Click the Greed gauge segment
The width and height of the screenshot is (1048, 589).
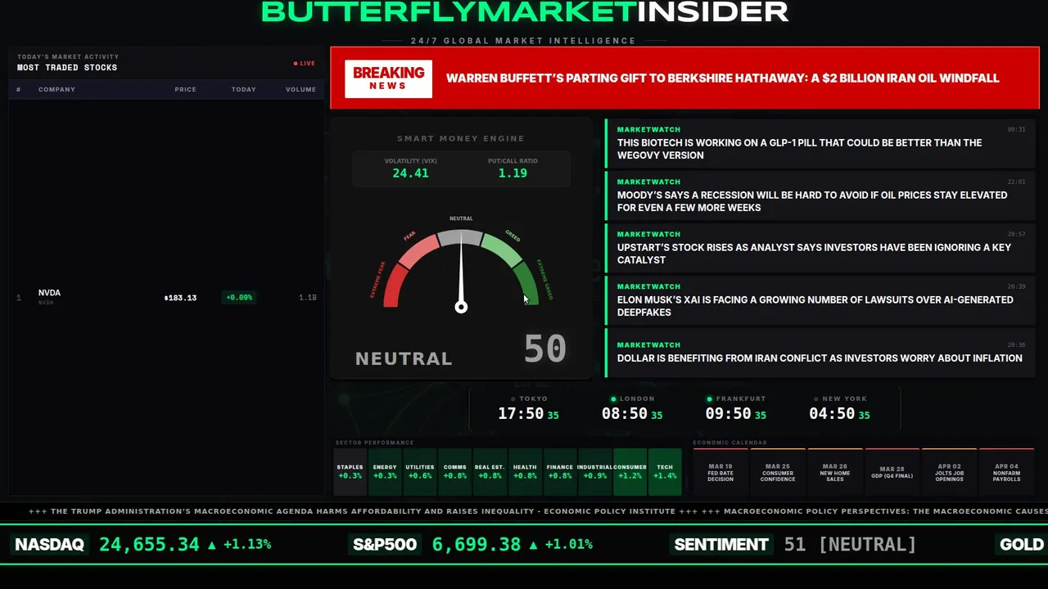[502, 250]
